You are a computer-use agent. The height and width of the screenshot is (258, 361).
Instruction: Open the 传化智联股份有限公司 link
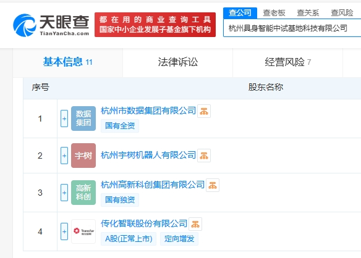click(144, 223)
